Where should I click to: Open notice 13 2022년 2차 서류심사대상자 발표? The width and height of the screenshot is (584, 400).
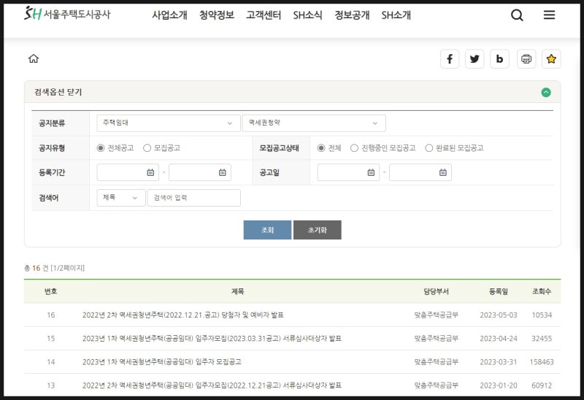click(x=212, y=385)
